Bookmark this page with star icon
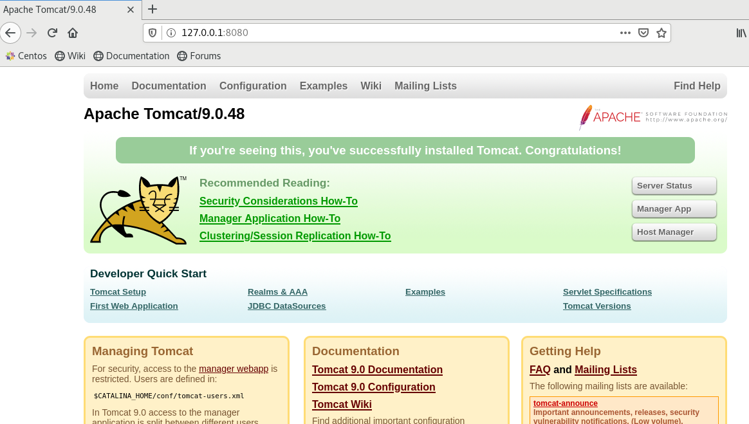Image resolution: width=749 pixels, height=424 pixels. [661, 33]
